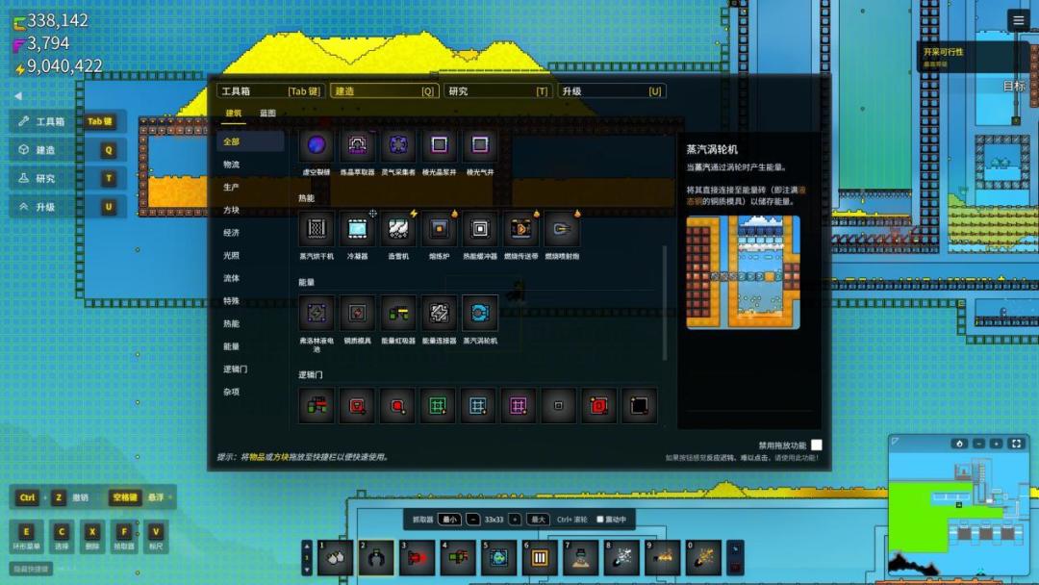The width and height of the screenshot is (1039, 585).
Task: Select the 棱光晶泵井 building icon
Action: click(x=440, y=145)
